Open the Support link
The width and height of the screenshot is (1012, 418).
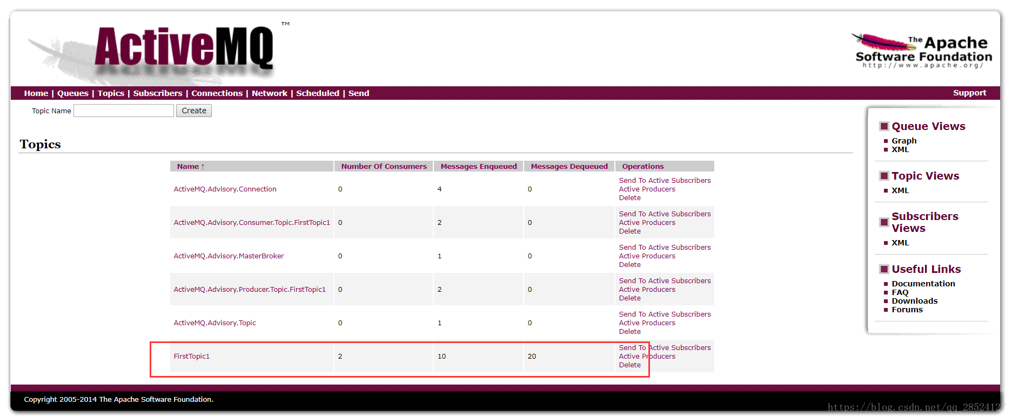[969, 93]
